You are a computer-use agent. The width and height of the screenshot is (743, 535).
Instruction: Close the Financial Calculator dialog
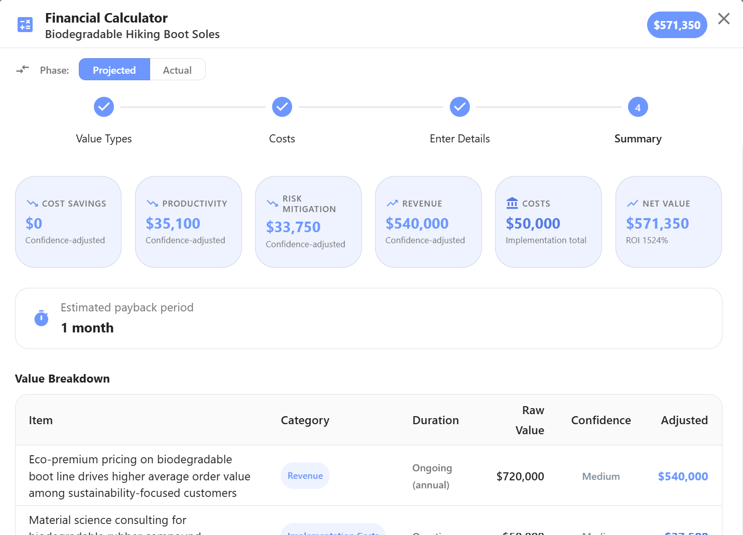[724, 19]
